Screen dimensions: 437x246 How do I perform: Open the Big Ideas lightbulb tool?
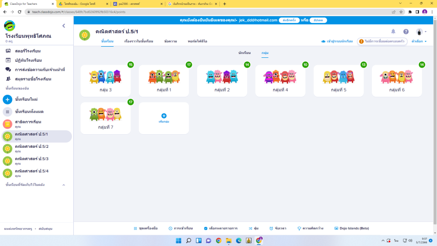click(310, 228)
